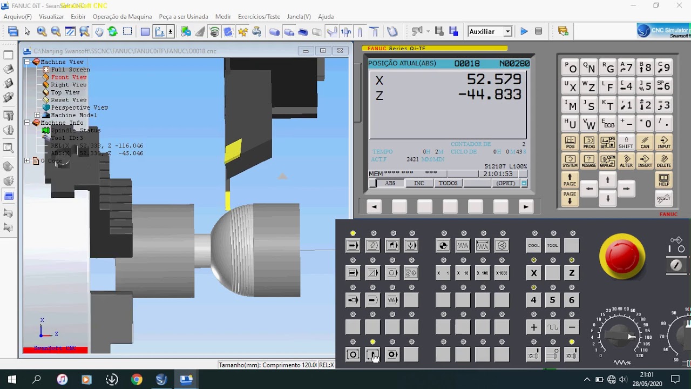Select the X 1 increment button

point(443,273)
